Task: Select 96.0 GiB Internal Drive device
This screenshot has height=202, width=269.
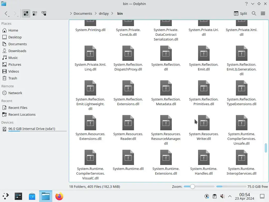Action: (x=34, y=129)
